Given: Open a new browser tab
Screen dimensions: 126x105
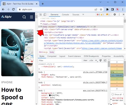Looking at the screenshot, I should click(43, 4).
